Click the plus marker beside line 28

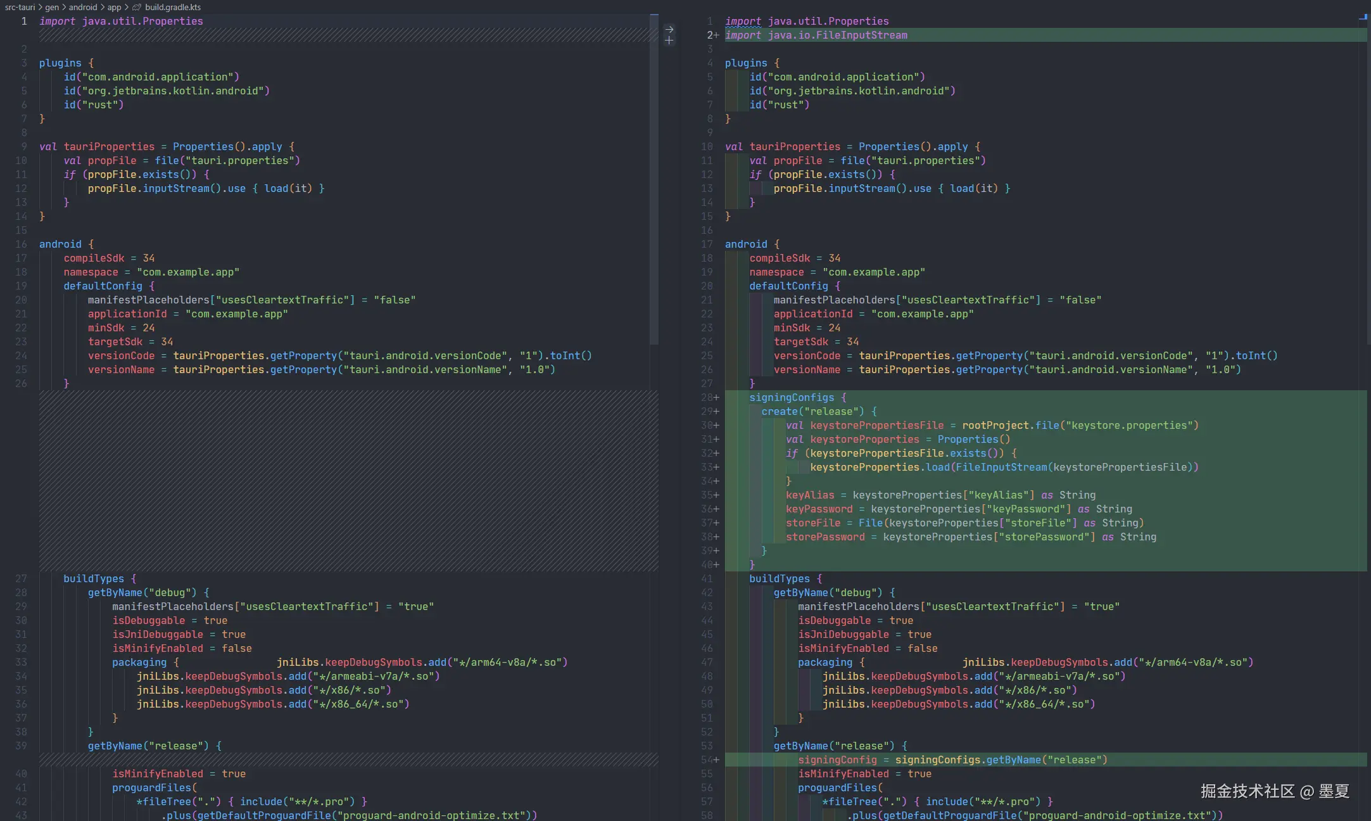(x=716, y=397)
